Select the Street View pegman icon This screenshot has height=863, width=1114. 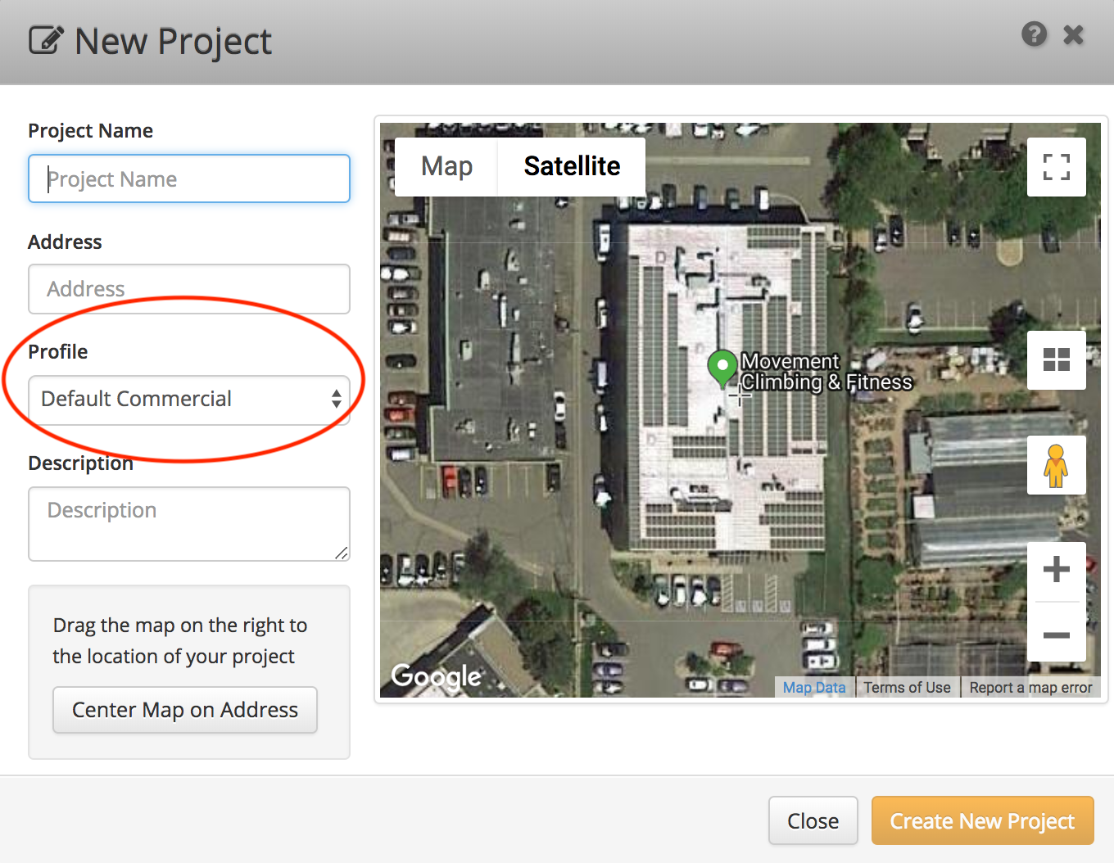[x=1057, y=465]
